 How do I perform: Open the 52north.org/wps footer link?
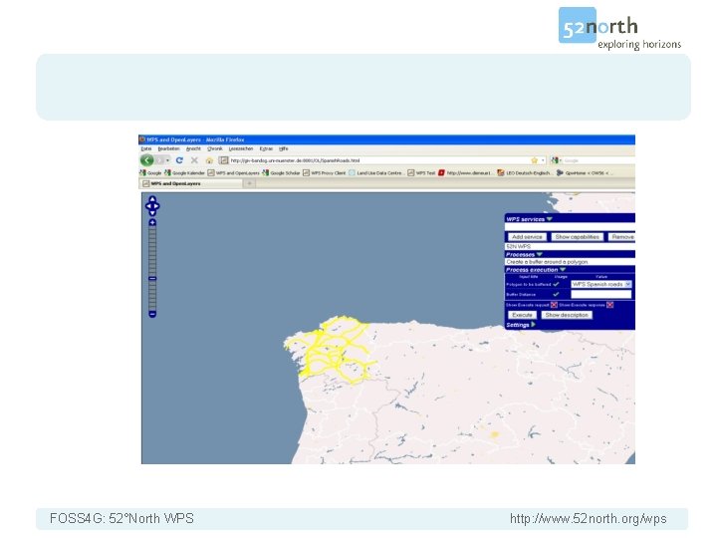pos(589,519)
